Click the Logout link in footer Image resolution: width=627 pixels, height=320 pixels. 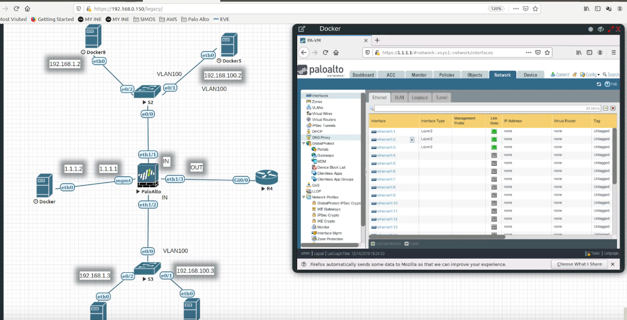click(x=319, y=253)
